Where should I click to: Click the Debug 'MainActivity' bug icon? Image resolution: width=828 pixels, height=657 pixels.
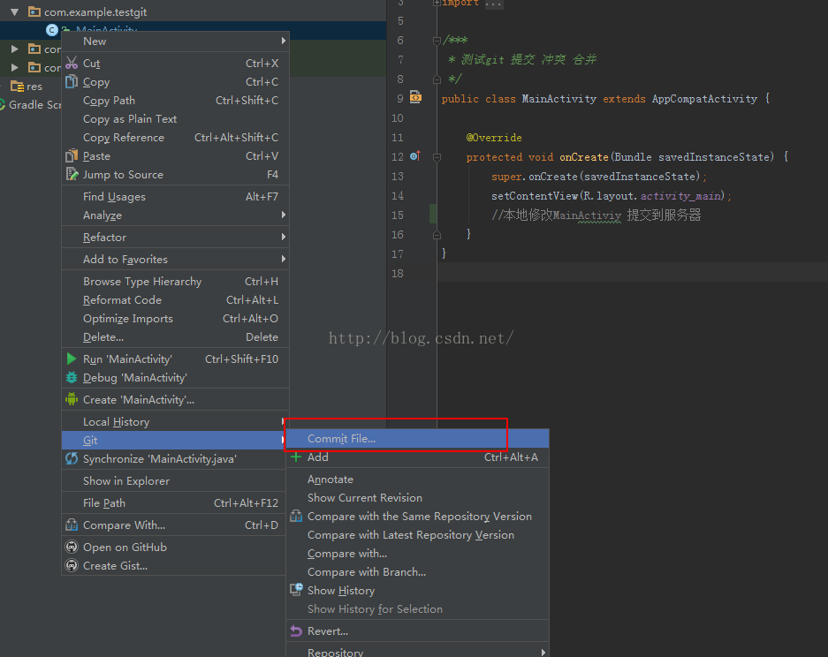coord(72,378)
